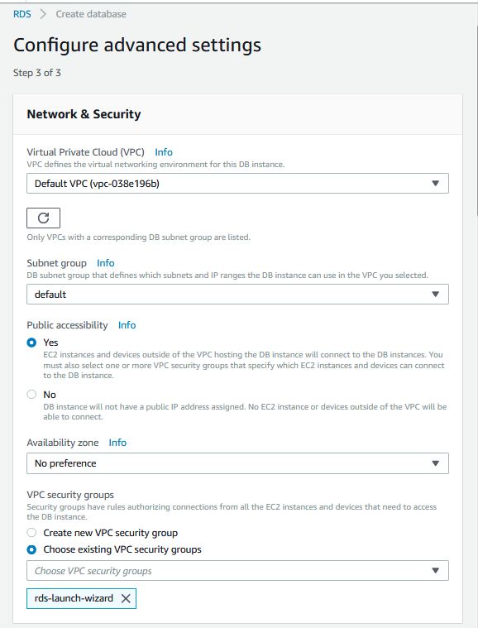Open the No preference availability zone dropdown

[x=238, y=463]
